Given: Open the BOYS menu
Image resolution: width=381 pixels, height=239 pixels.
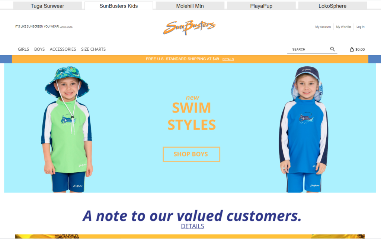Looking at the screenshot, I should (39, 49).
